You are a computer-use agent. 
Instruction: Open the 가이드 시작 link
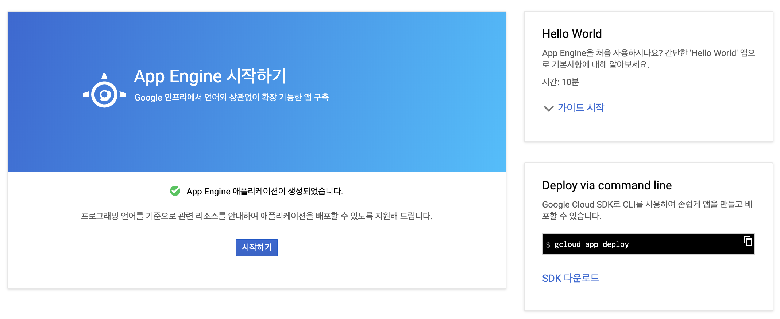point(581,108)
